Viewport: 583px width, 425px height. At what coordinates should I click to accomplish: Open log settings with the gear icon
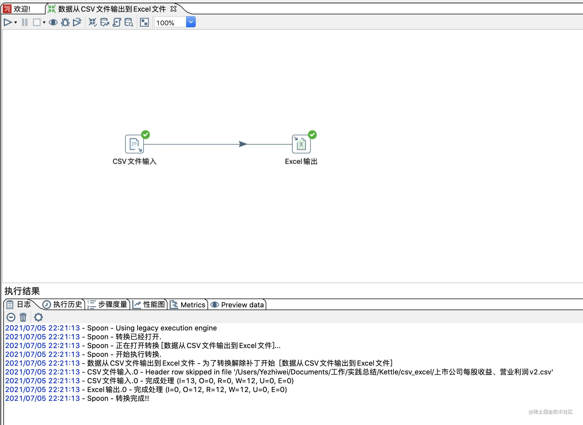(38, 317)
